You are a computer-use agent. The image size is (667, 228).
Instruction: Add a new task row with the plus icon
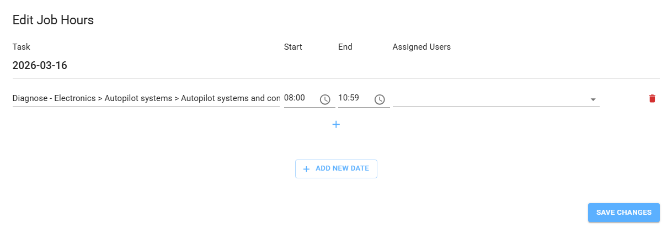[x=336, y=125]
